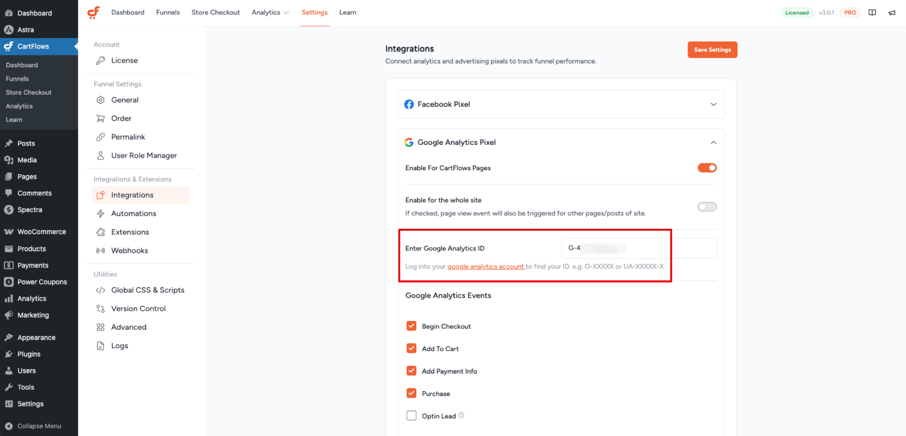Click the Extensions puzzle icon
906x436 pixels.
pos(101,232)
